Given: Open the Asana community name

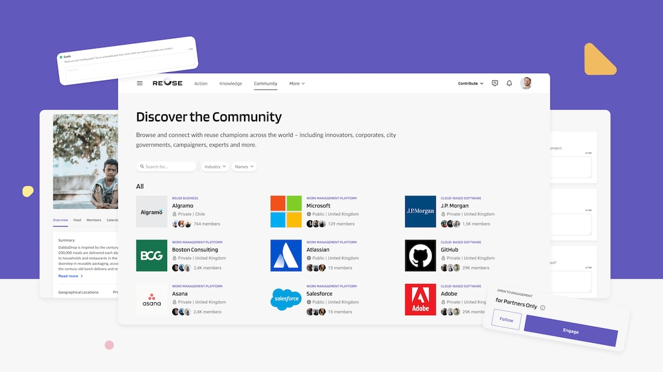Looking at the screenshot, I should pos(180,294).
